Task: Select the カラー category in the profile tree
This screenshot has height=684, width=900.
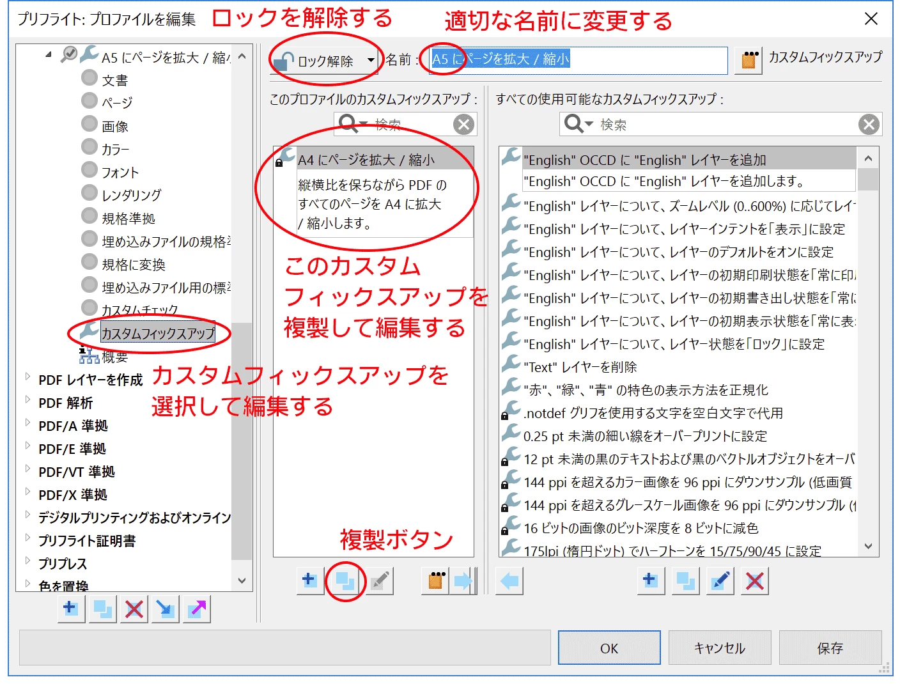Action: click(116, 150)
